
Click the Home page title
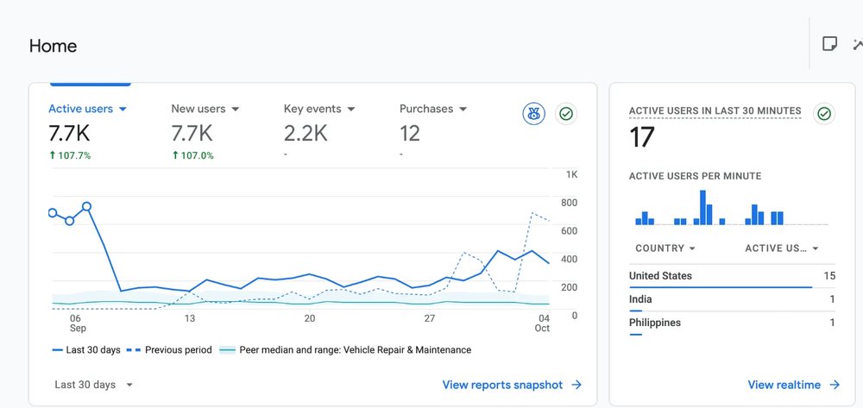(x=53, y=46)
